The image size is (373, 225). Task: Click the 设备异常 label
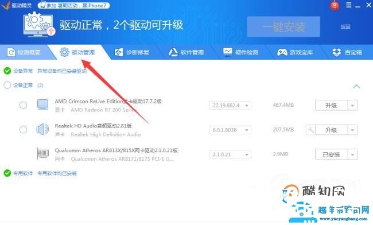(23, 71)
